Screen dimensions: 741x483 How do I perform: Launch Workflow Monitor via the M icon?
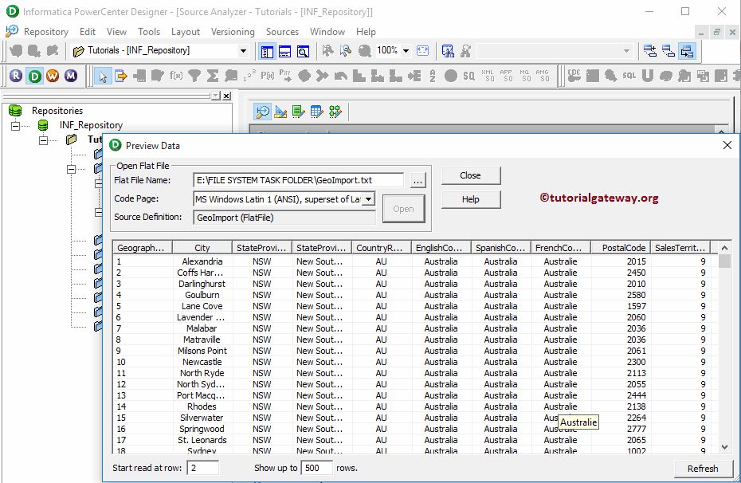(x=71, y=76)
